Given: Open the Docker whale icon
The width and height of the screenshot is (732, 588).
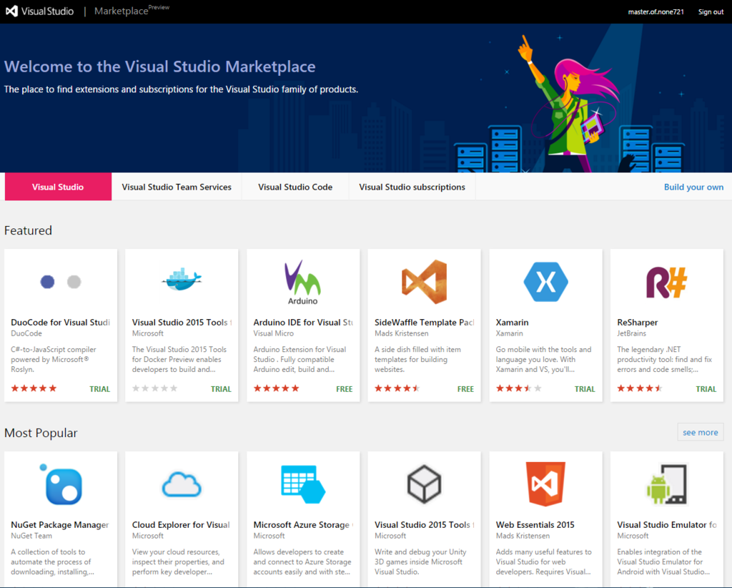Looking at the screenshot, I should point(182,279).
